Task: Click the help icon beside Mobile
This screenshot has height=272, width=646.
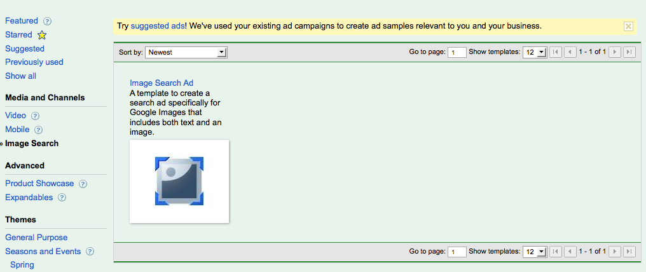Action: 38,130
